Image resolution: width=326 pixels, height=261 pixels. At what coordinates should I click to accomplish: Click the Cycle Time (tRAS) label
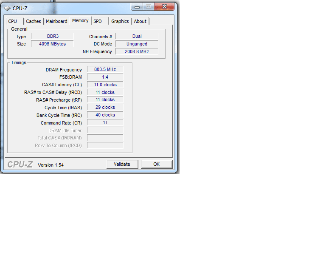pos(63,108)
